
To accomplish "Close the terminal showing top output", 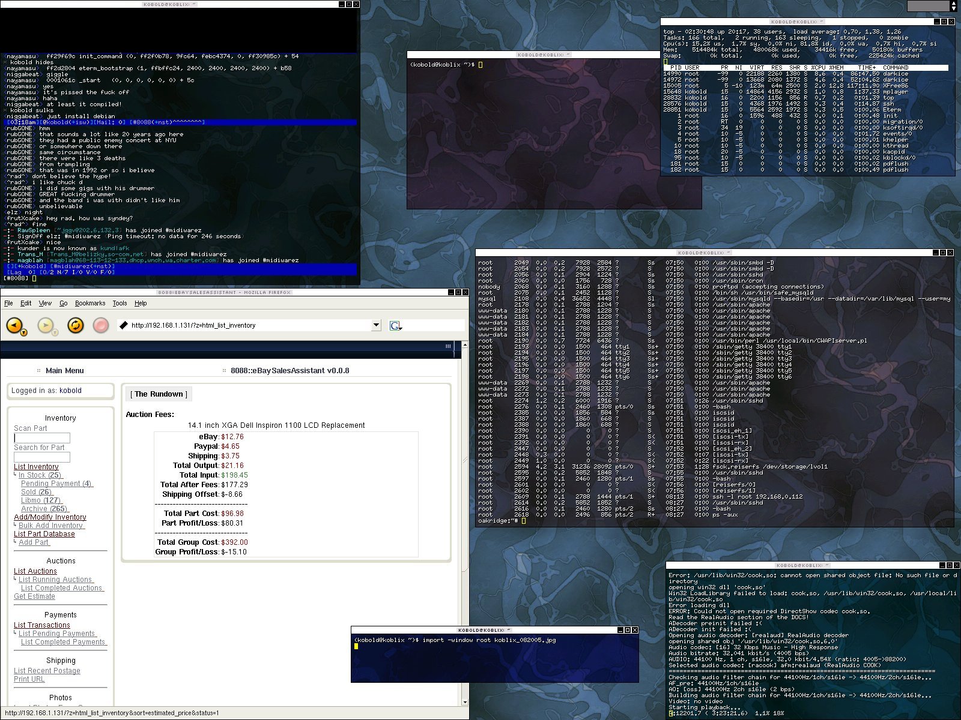I will (x=951, y=22).
